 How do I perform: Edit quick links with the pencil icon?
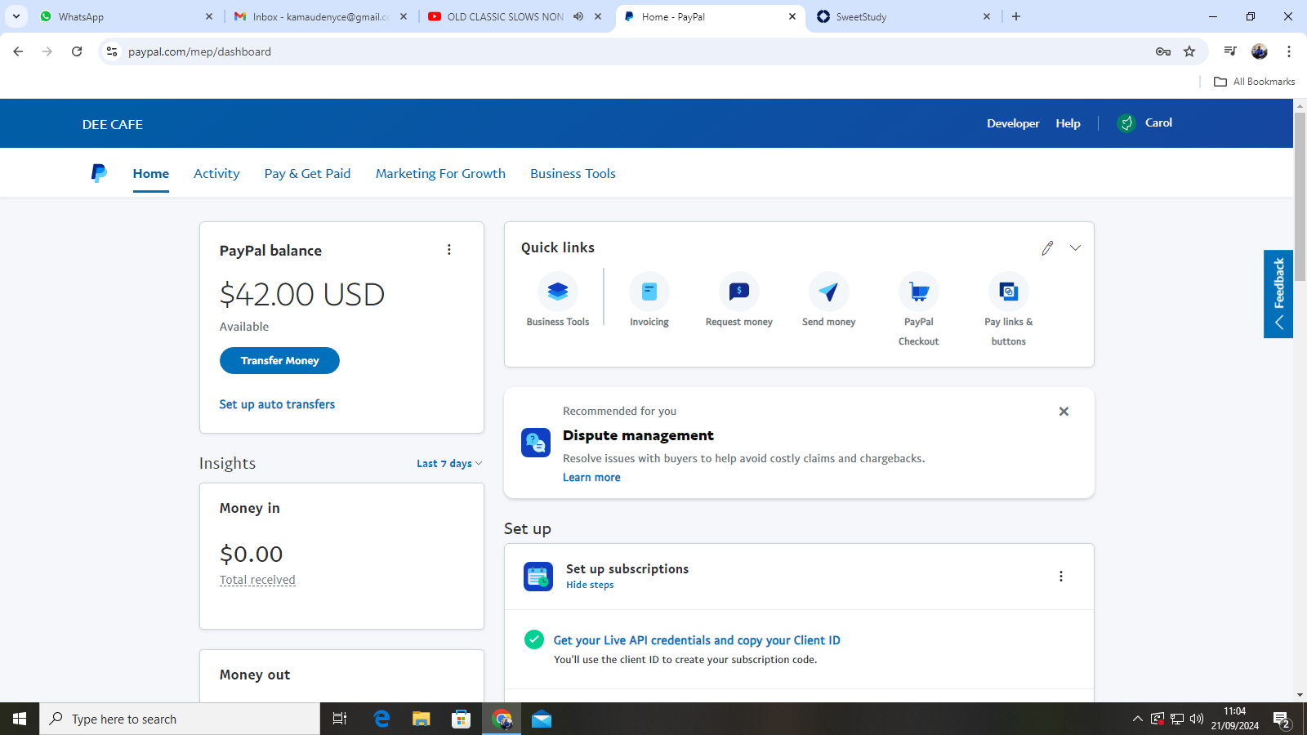[x=1047, y=248]
